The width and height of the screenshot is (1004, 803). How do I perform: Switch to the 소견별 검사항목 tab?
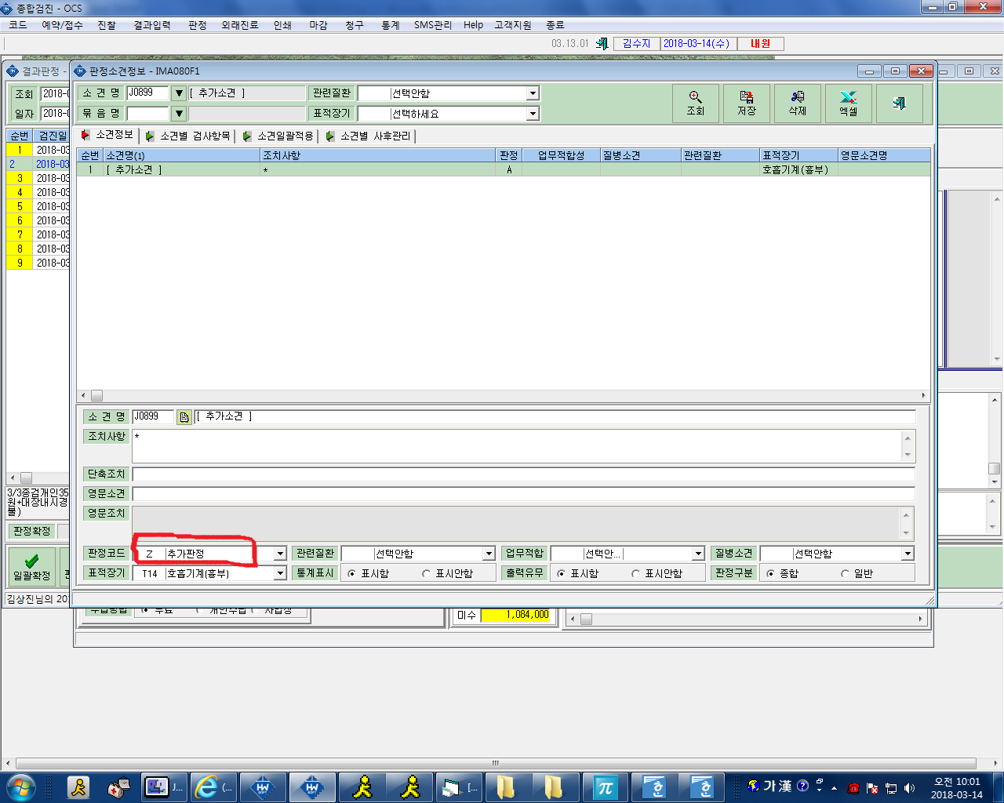click(189, 136)
